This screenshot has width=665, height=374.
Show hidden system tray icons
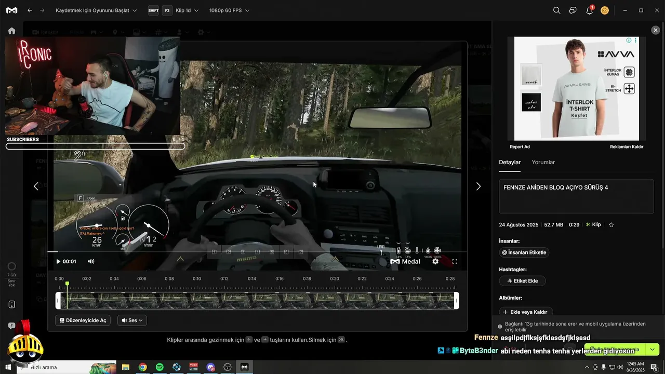[587, 367]
